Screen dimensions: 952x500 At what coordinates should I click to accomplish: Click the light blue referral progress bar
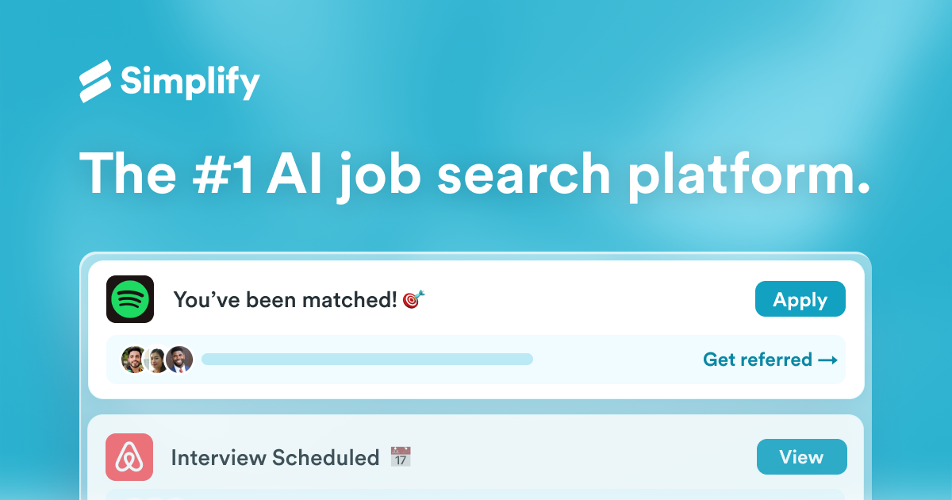point(367,360)
